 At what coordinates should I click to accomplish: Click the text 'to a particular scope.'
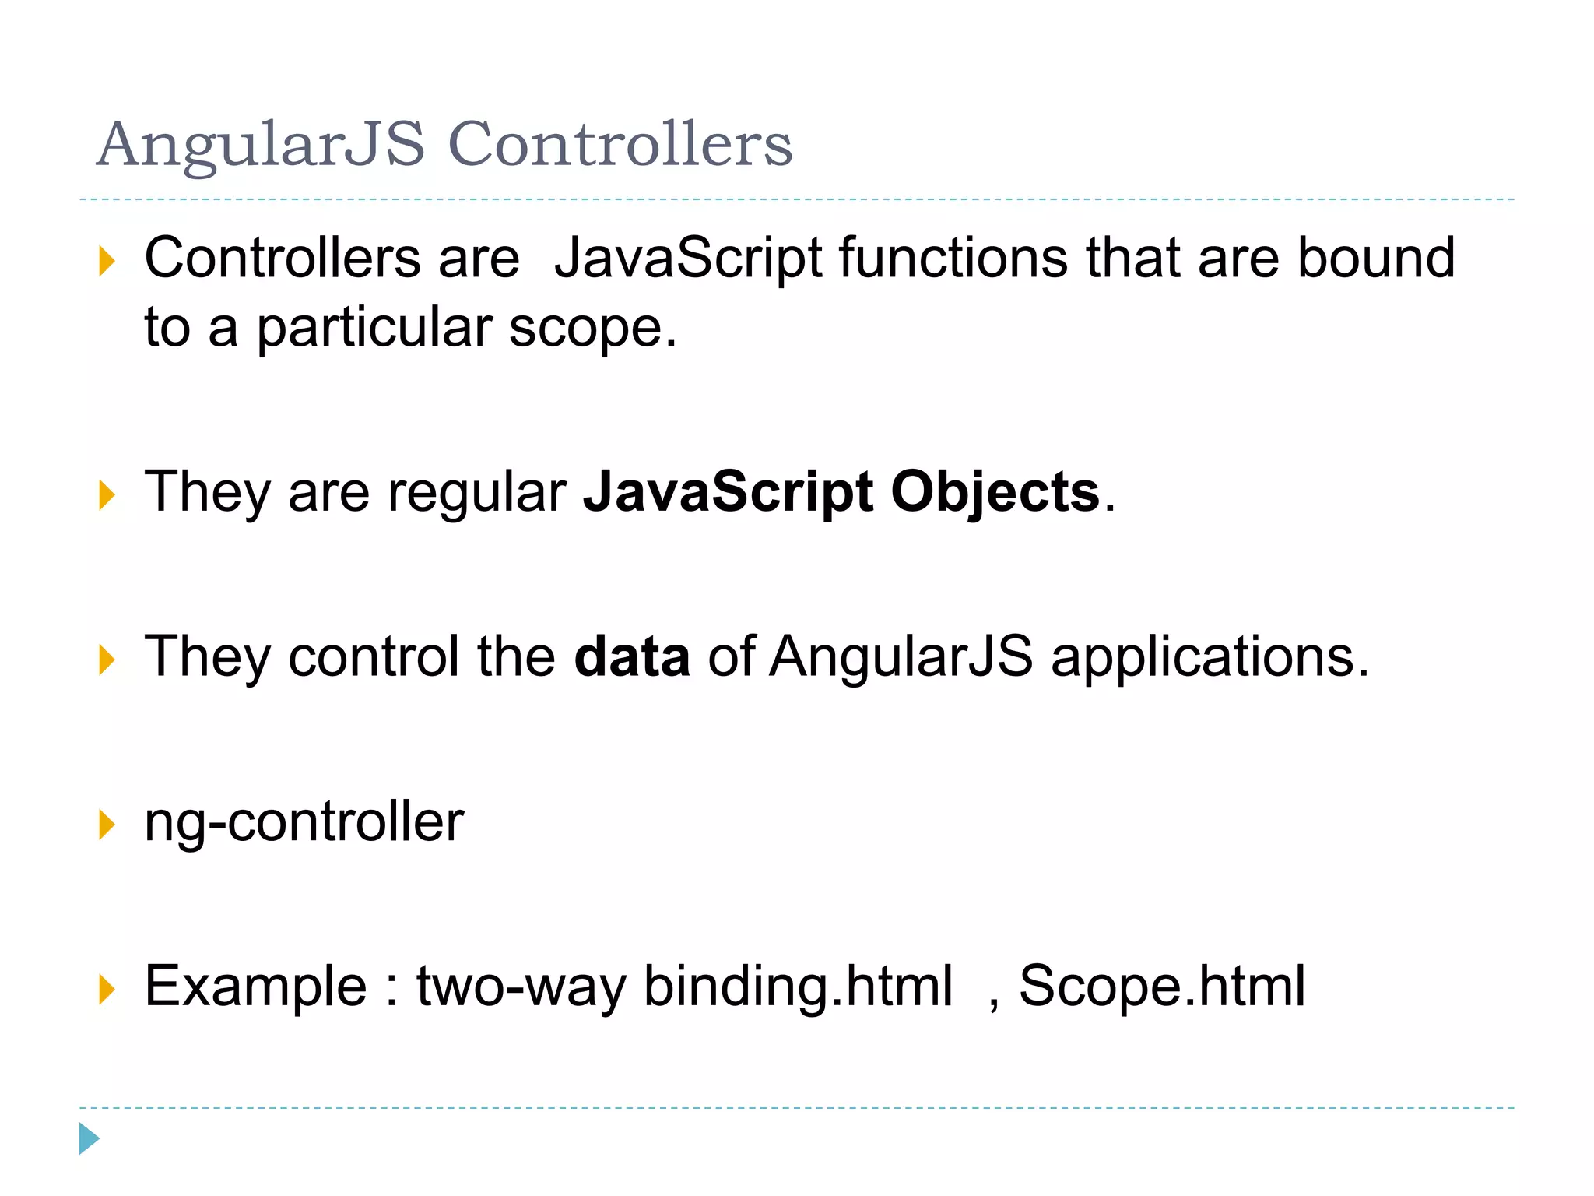[411, 328]
